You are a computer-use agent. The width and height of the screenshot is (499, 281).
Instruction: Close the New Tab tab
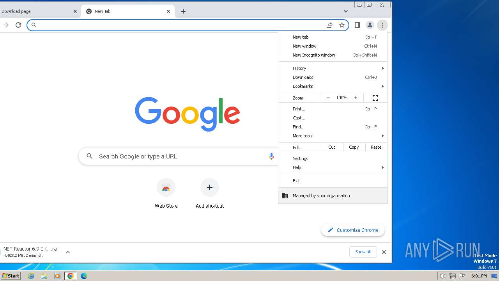point(168,11)
